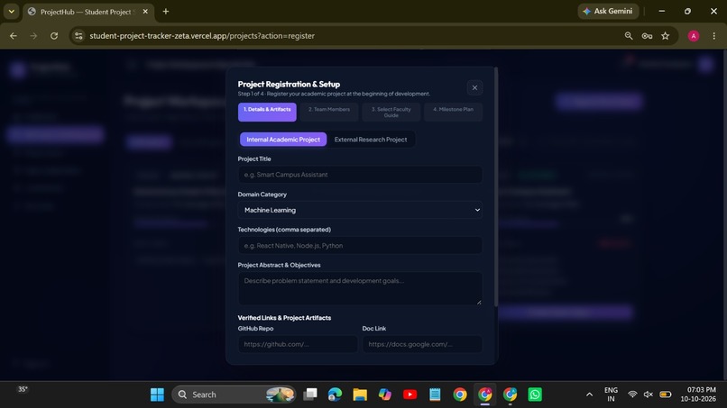Click the taskbar Search box
The width and height of the screenshot is (727, 408).
[235, 394]
